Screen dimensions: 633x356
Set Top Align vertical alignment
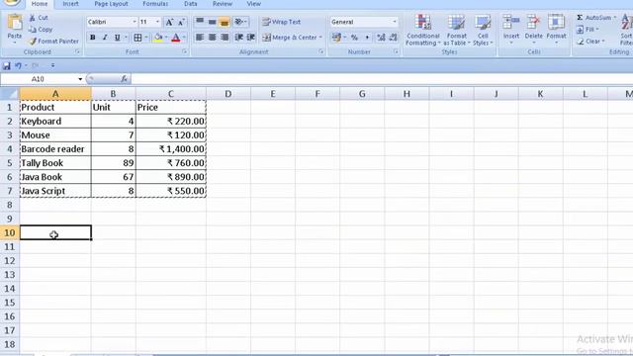pos(200,22)
